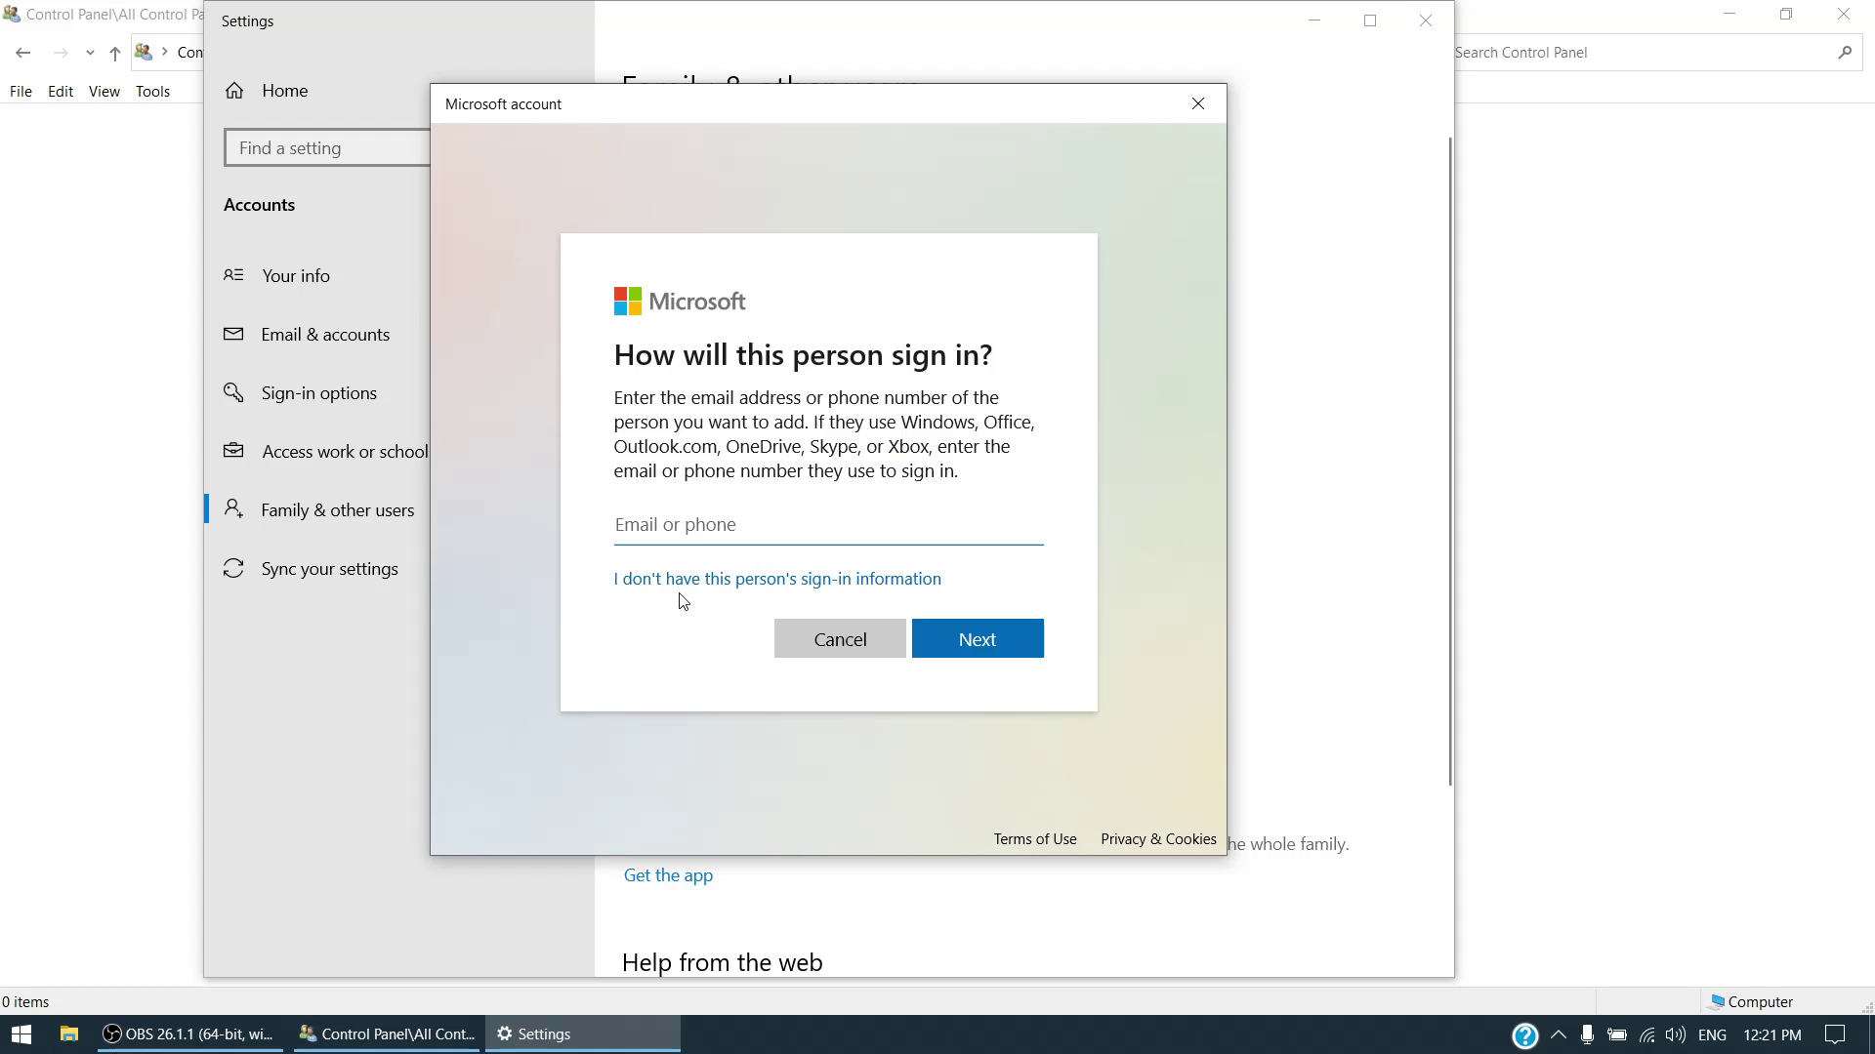Image resolution: width=1875 pixels, height=1054 pixels.
Task: Click the Home icon in Settings sidebar
Action: [x=234, y=91]
